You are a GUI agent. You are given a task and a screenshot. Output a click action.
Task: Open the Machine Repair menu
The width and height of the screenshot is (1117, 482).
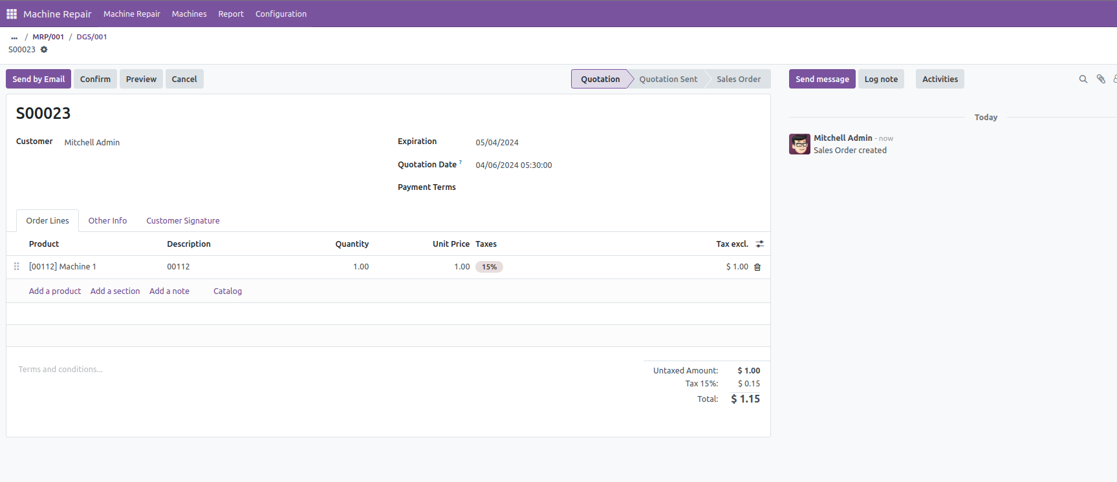click(x=132, y=14)
